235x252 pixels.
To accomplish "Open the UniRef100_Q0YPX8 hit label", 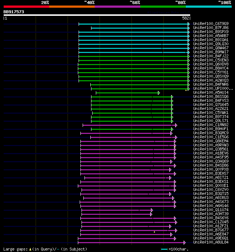I will pyautogui.click(x=211, y=169).
